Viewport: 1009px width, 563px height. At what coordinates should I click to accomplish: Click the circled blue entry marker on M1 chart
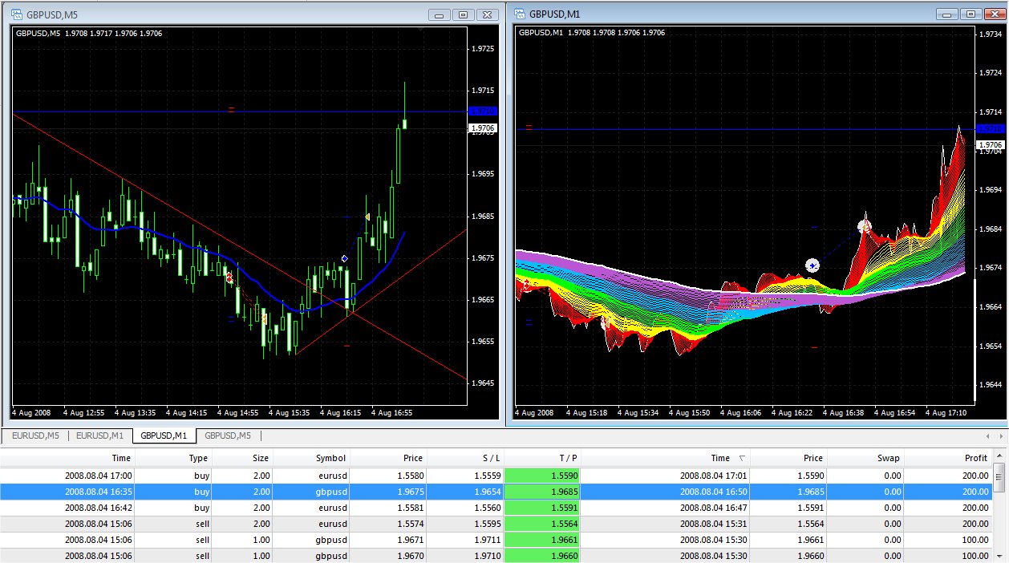pos(812,265)
